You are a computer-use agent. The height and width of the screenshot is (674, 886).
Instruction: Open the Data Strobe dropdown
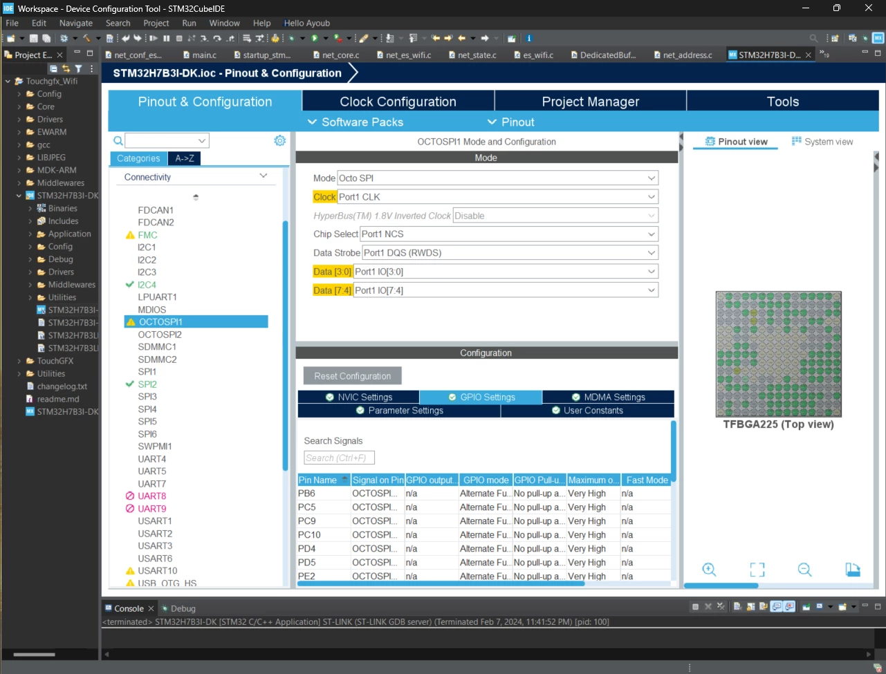(510, 253)
